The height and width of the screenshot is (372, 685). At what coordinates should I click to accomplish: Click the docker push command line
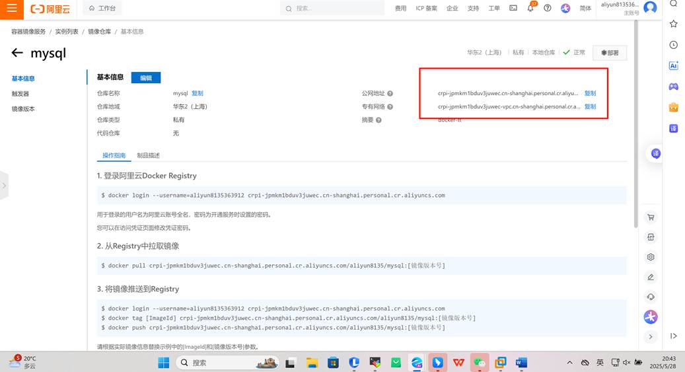[273, 328]
